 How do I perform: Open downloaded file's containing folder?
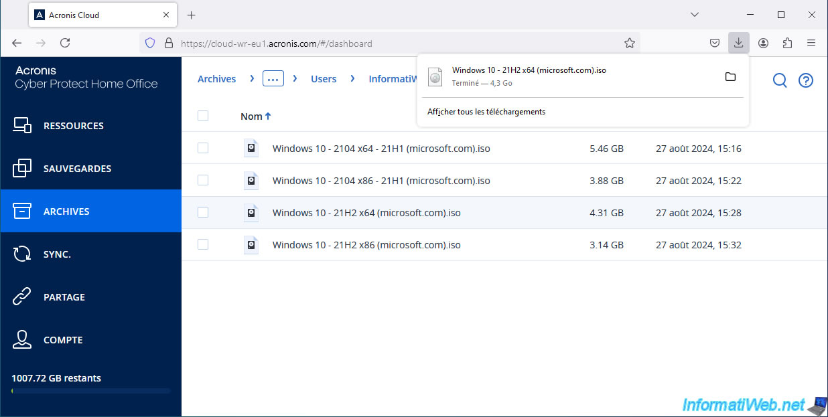pos(730,77)
